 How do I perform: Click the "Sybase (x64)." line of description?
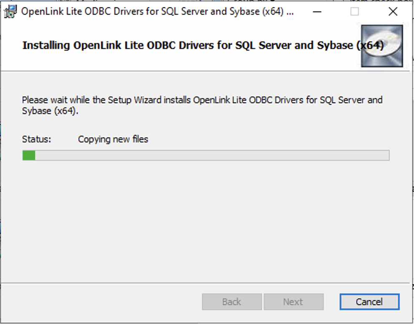tap(50, 111)
